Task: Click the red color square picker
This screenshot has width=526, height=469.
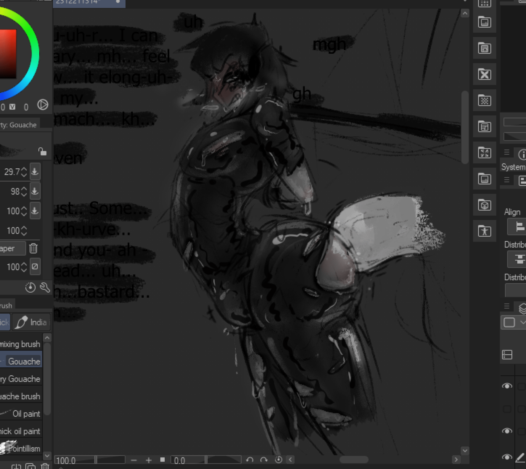Action: (8, 53)
